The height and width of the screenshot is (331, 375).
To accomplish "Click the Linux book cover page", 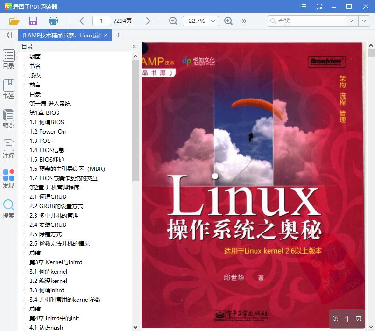I will [x=253, y=185].
